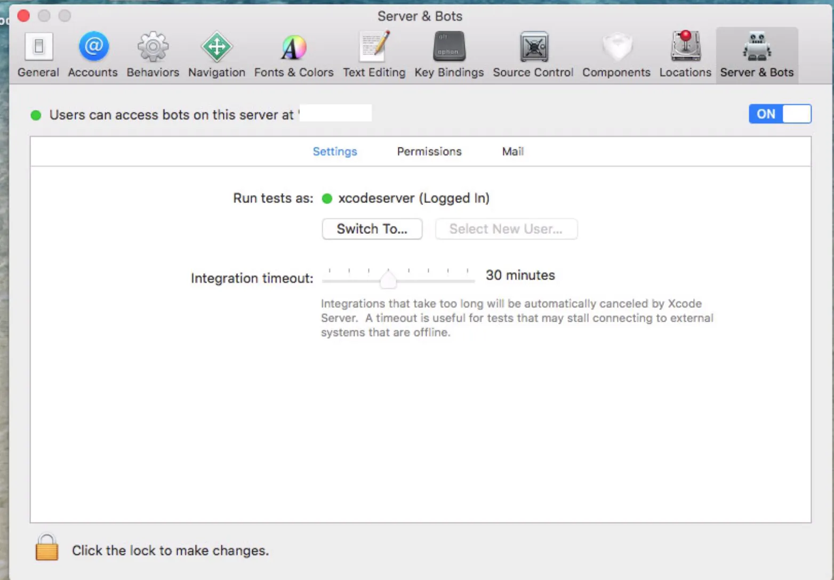This screenshot has height=580, width=834.
Task: Switch to the Permissions tab
Action: [429, 152]
